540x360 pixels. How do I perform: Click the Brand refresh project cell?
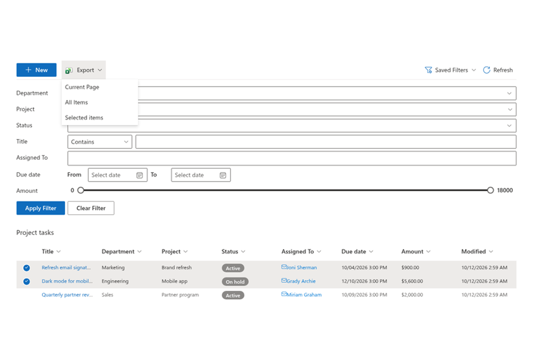pos(176,268)
